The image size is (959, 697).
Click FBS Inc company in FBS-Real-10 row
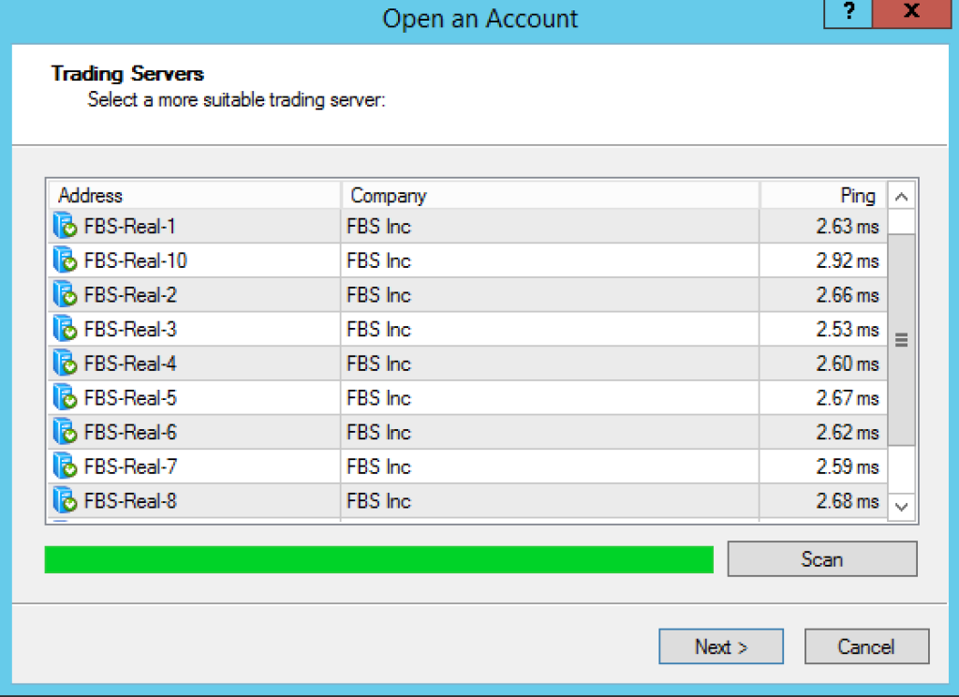(378, 260)
